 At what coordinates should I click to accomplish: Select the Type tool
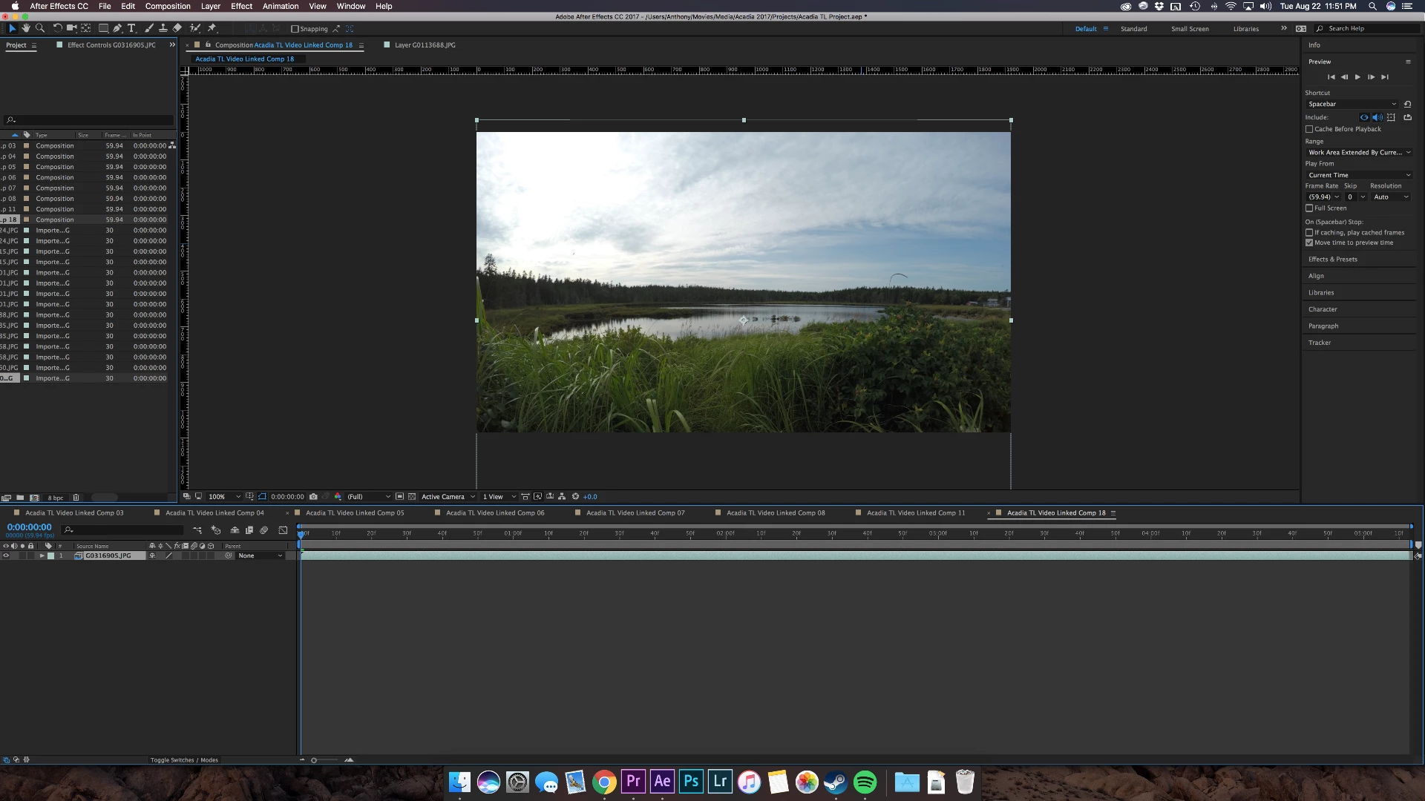(x=131, y=28)
